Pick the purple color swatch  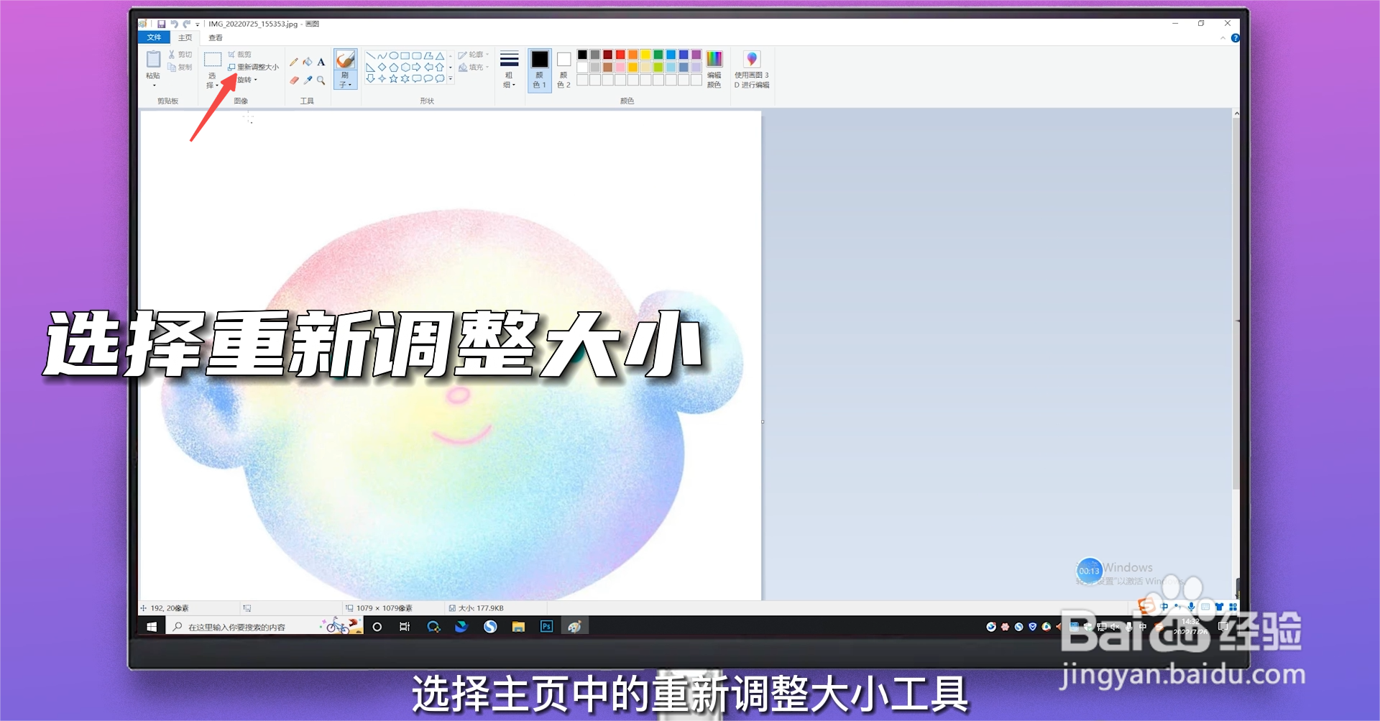696,55
